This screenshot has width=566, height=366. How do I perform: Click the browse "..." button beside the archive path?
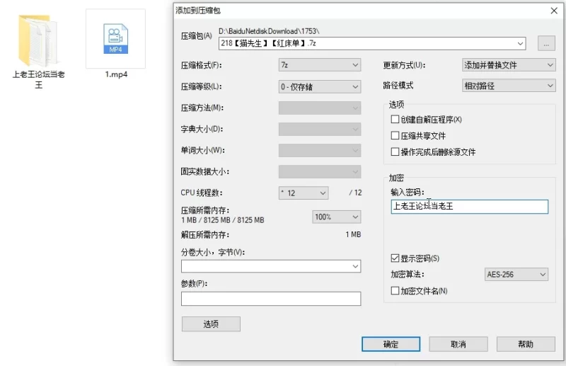click(x=546, y=44)
